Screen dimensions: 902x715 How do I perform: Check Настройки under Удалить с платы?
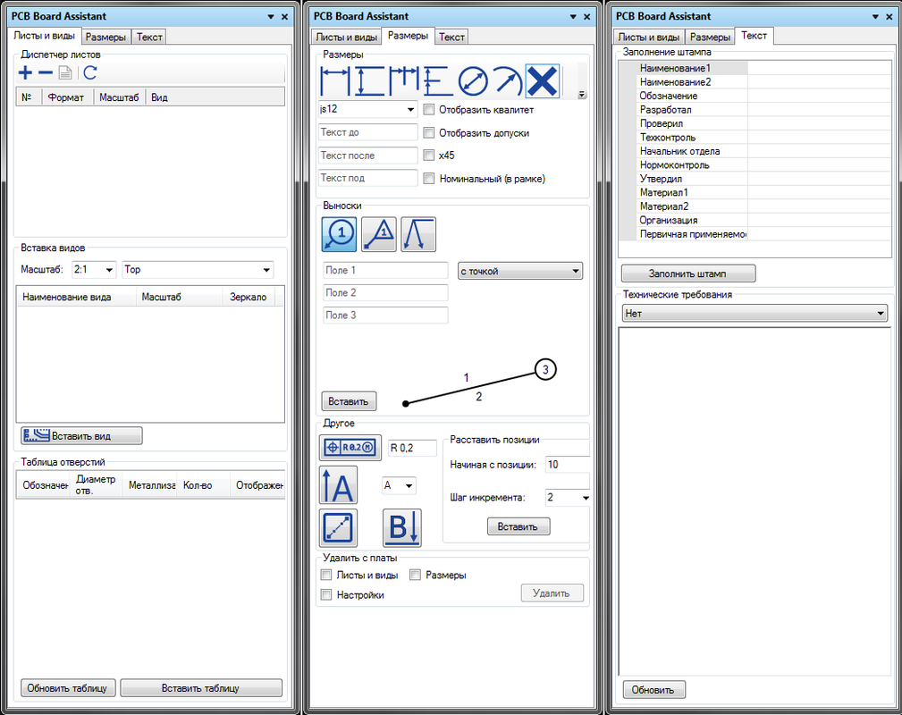pos(326,594)
